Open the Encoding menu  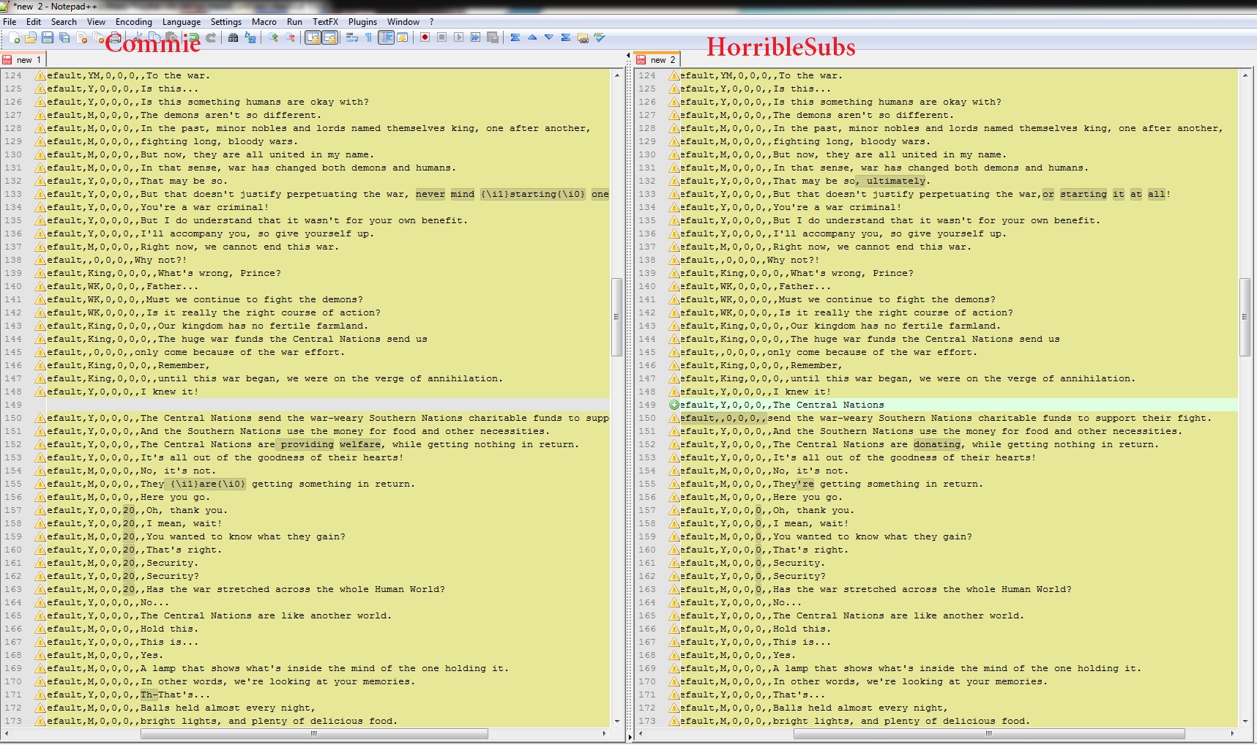(134, 22)
